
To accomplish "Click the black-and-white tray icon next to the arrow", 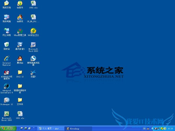I will pos(156,129).
